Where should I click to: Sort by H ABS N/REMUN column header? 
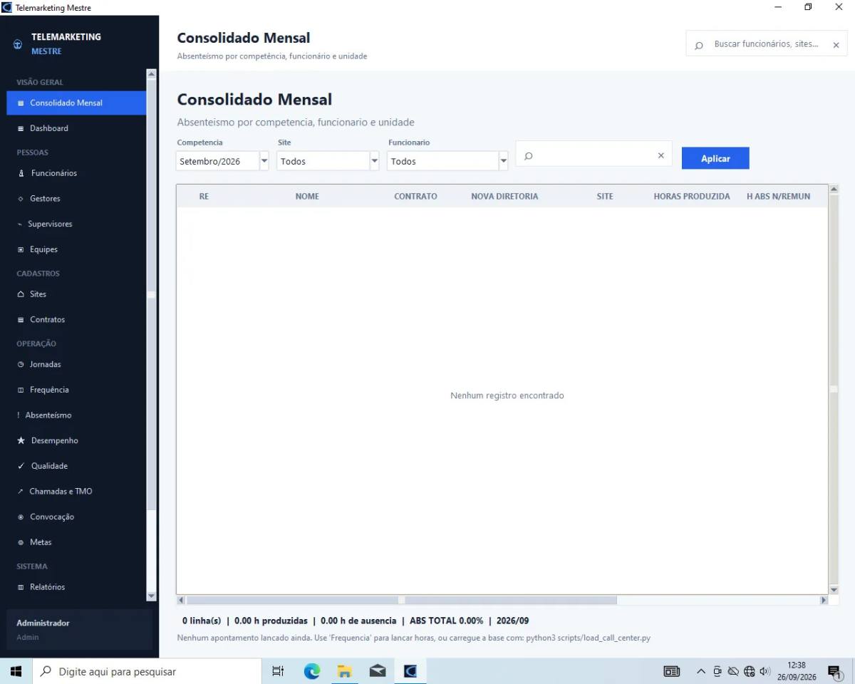[x=778, y=196]
